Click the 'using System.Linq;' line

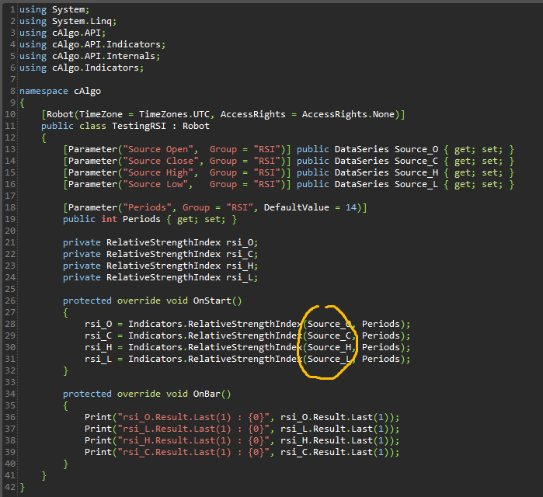tap(68, 21)
